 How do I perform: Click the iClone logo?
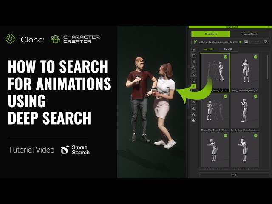tap(25, 39)
